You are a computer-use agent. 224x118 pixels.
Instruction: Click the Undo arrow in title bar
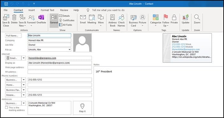(12, 4)
